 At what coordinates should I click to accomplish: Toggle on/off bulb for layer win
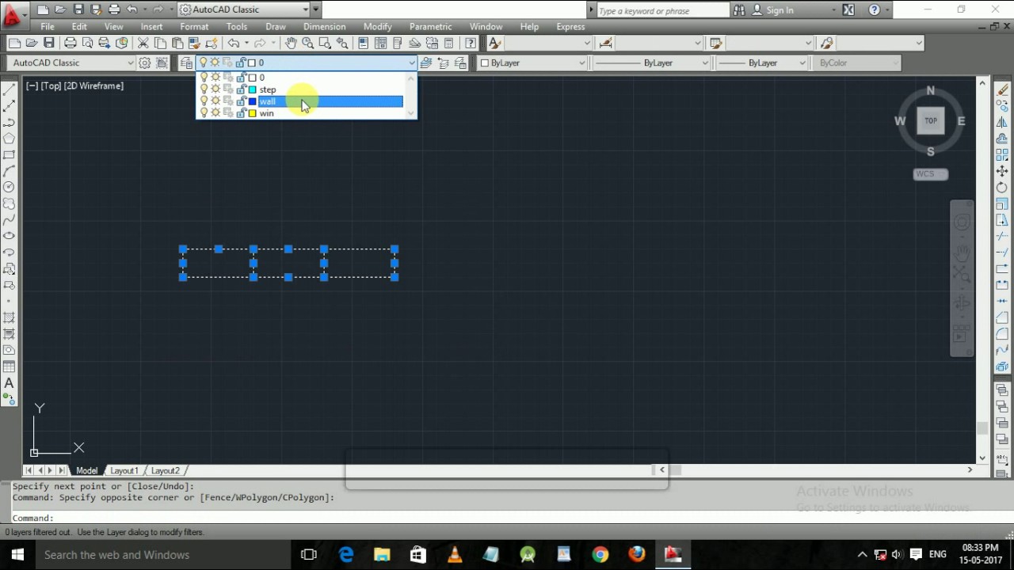204,113
